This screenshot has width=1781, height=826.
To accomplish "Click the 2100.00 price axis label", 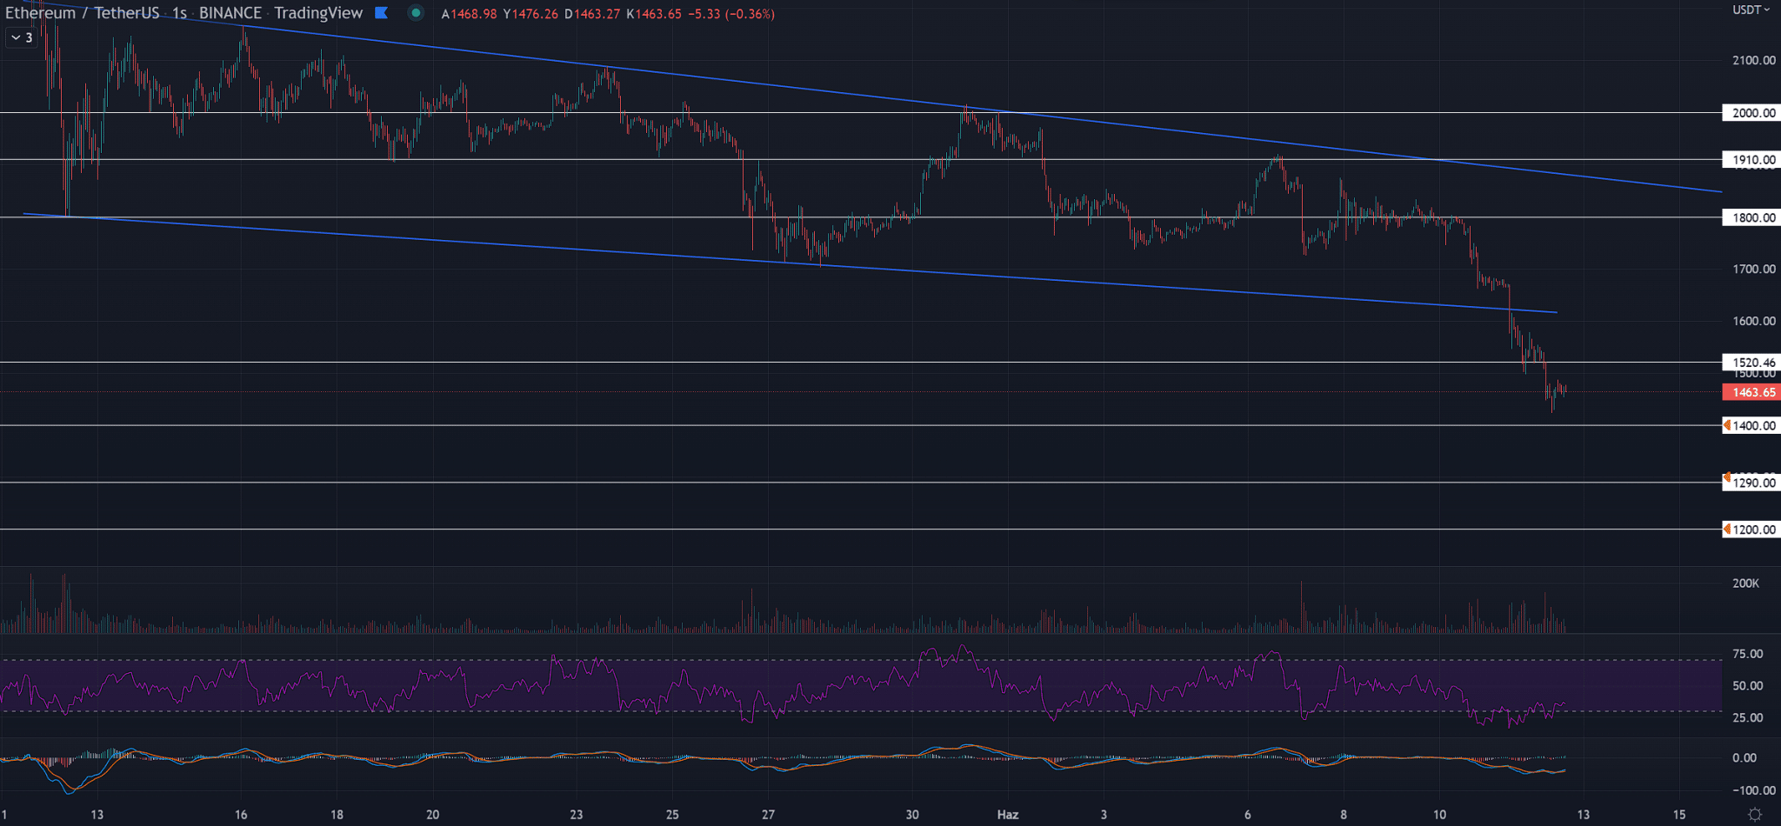I will [1753, 60].
